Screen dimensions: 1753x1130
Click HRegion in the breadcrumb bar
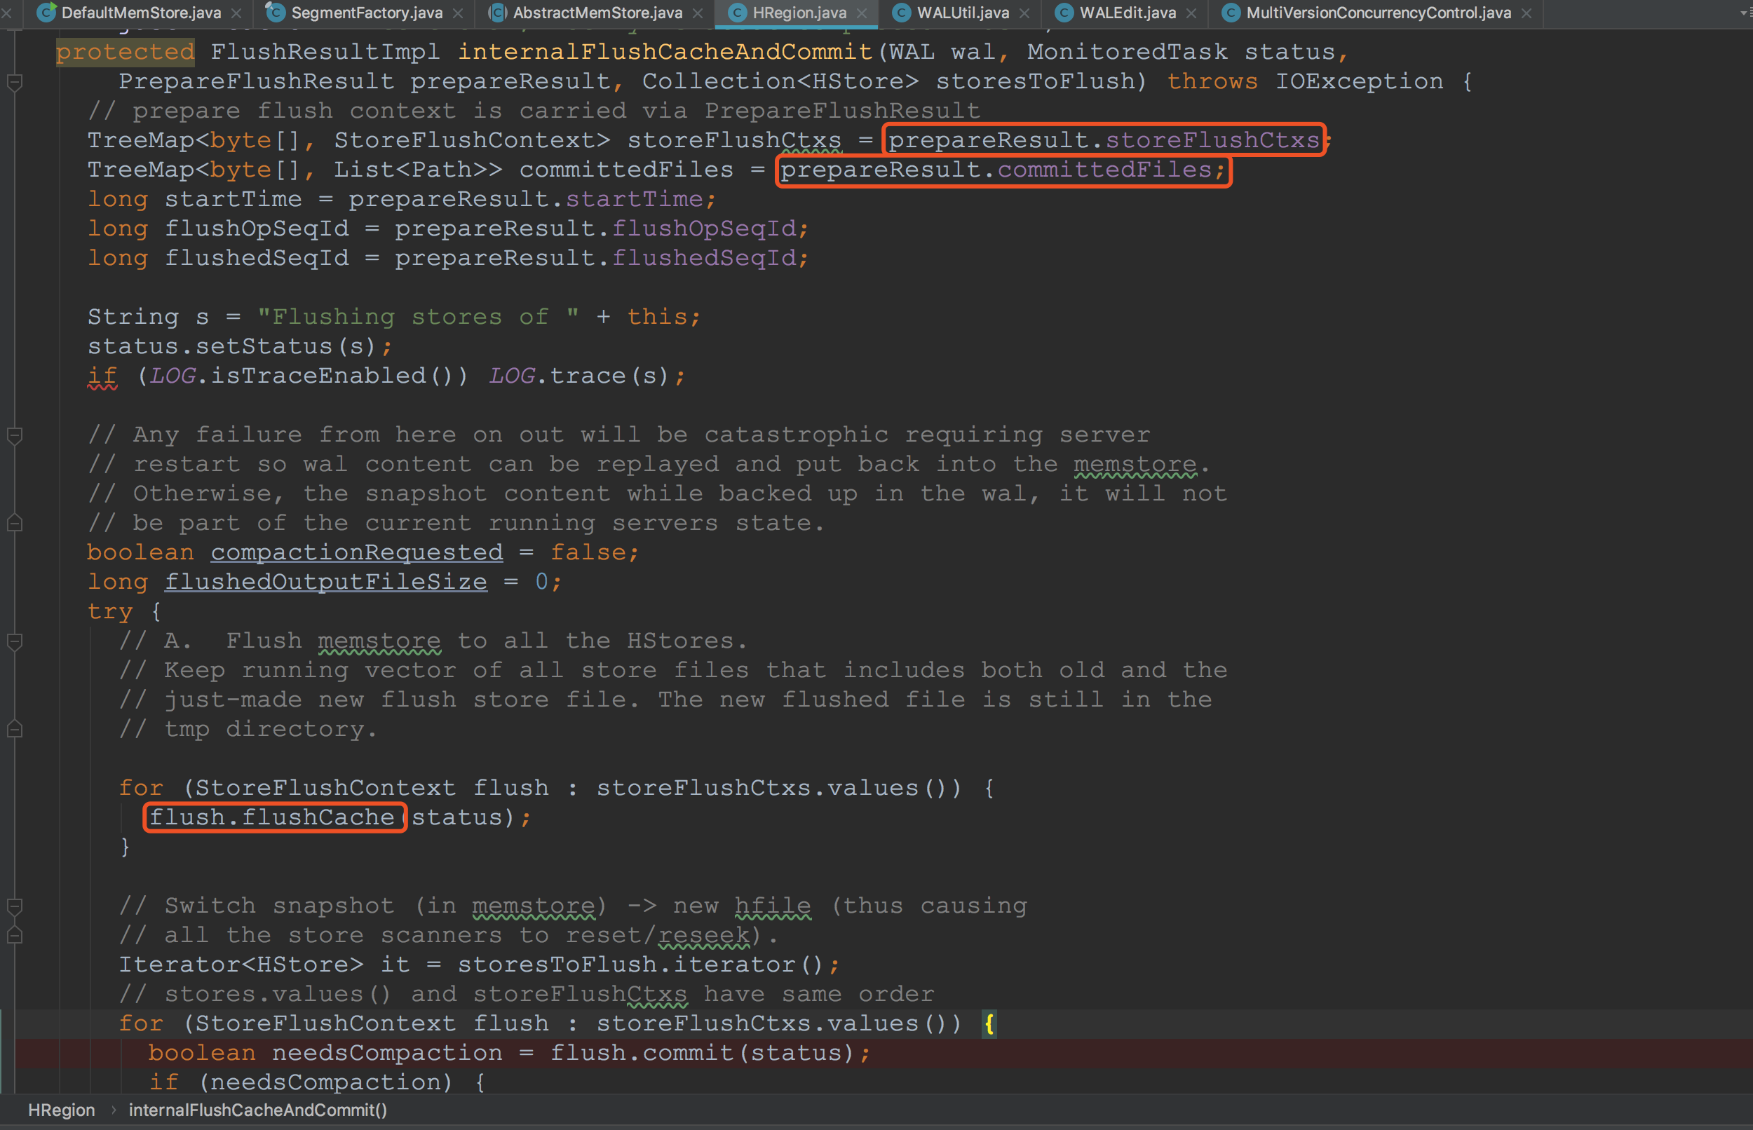(62, 1110)
